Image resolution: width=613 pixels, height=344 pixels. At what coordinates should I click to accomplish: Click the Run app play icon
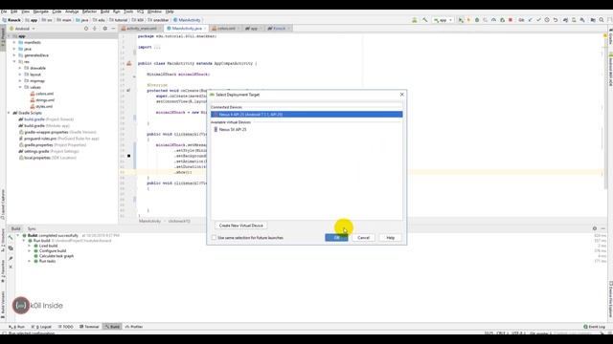point(461,20)
